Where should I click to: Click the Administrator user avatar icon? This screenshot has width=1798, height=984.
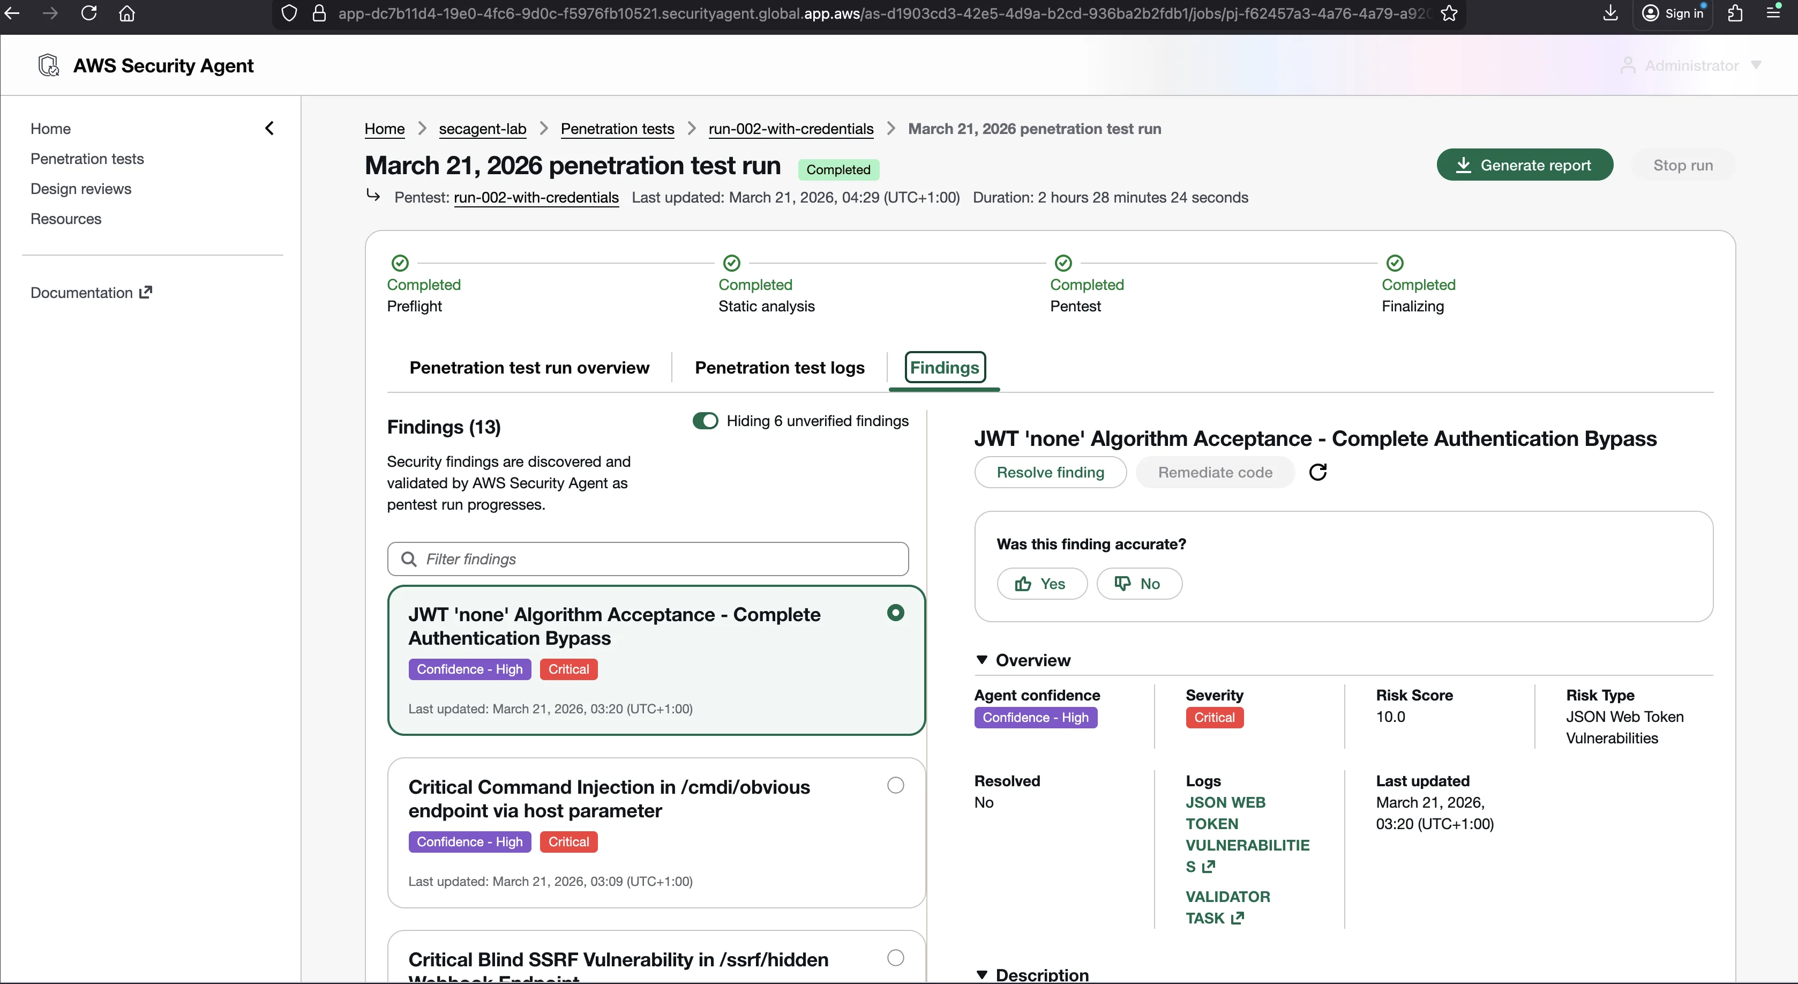coord(1628,65)
